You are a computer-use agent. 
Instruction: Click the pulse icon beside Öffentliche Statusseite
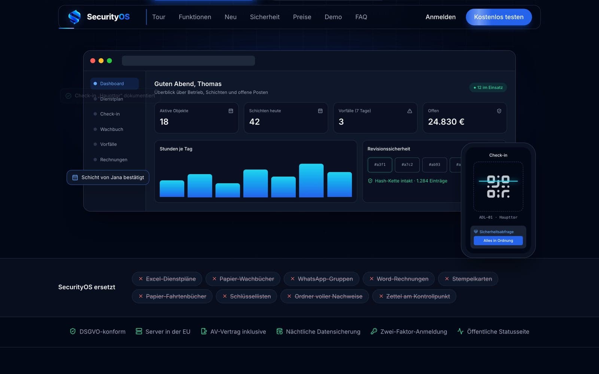coord(460,331)
